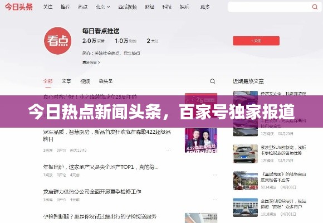This screenshot has height=223, width=323.
Task: Expand the 北京 city dropdown
Action: point(103,7)
